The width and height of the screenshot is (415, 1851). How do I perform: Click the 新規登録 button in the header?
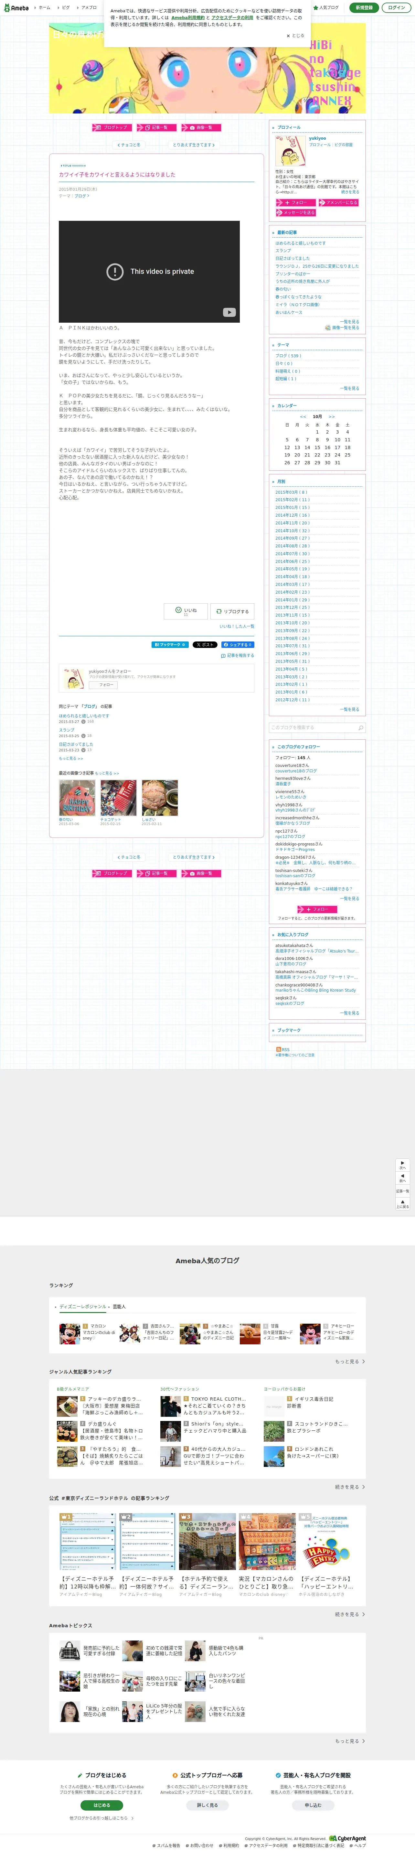364,7
